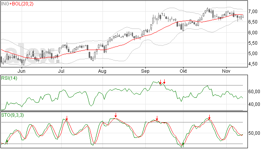Click the 7,00 price axis value

[x=253, y=12]
